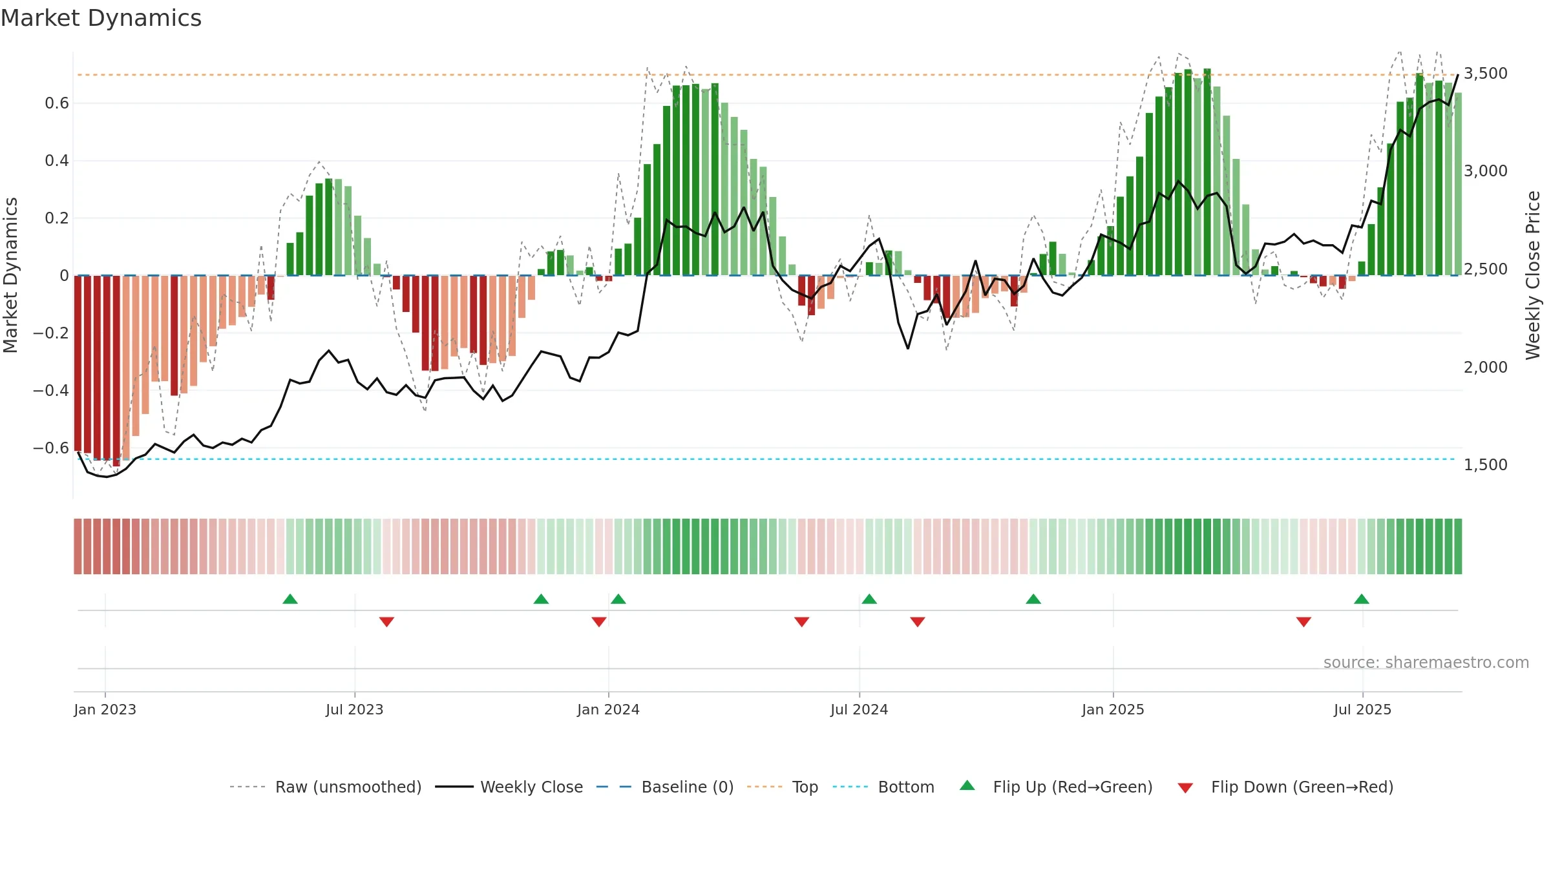This screenshot has width=1551, height=872.
Task: Toggle the Baseline (0) legend item
Action: 665,787
